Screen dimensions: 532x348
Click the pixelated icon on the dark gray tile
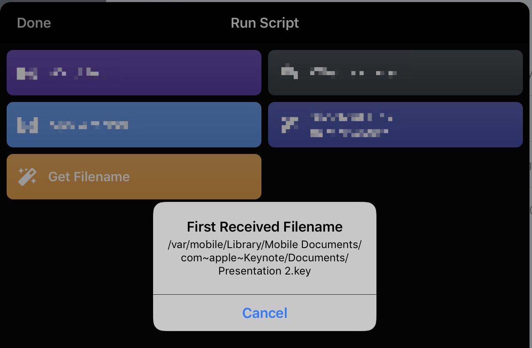[x=289, y=72]
